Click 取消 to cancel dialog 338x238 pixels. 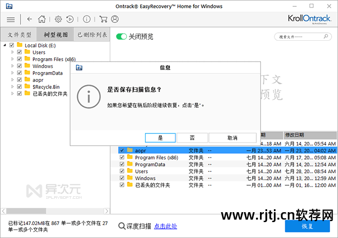(x=233, y=138)
